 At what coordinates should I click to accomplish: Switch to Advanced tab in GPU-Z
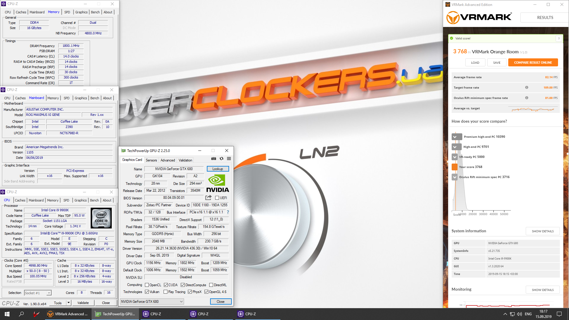pyautogui.click(x=168, y=160)
